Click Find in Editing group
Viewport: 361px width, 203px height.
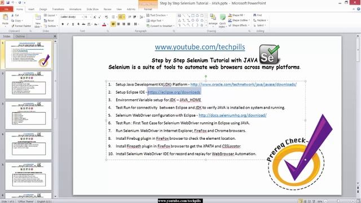point(258,15)
